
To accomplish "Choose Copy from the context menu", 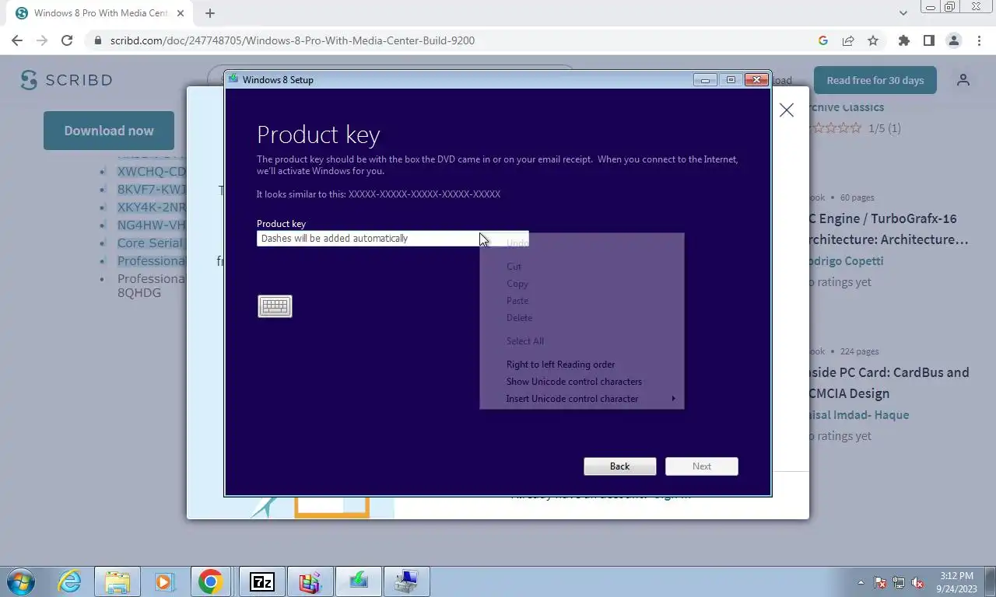I will (x=517, y=284).
